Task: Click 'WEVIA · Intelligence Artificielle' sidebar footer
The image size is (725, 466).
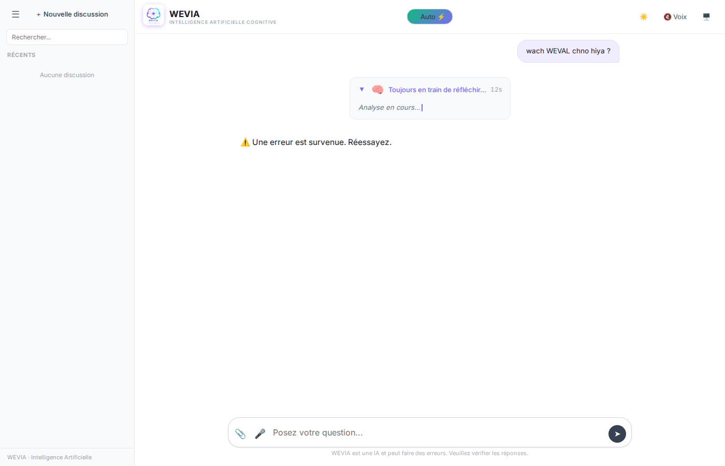Action: point(50,457)
